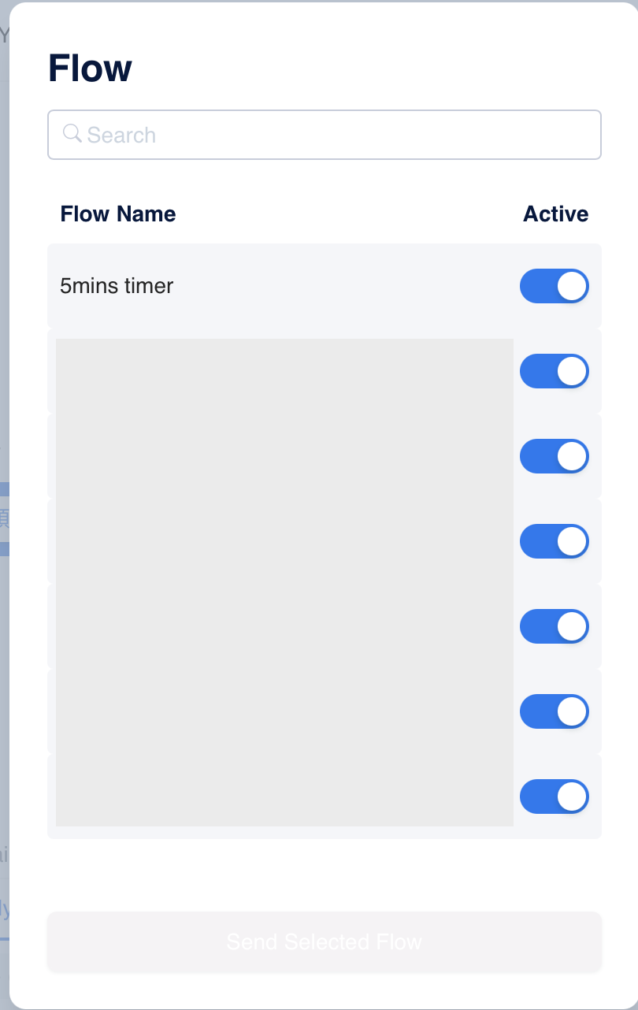Select the flow row directly below 5mins timer

tap(284, 371)
